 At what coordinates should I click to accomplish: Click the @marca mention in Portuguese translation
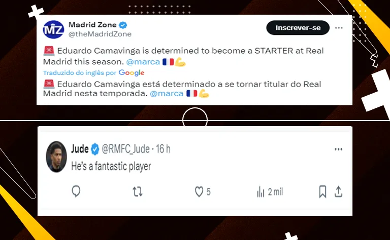coord(167,94)
